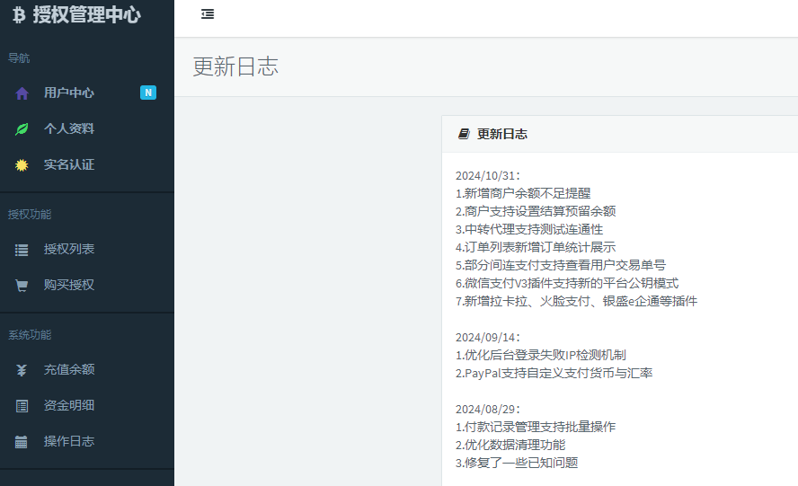798x486 pixels.
Task: Click the line 6.微信支付V3插件支持新的平台公钥模式
Action: pos(567,283)
